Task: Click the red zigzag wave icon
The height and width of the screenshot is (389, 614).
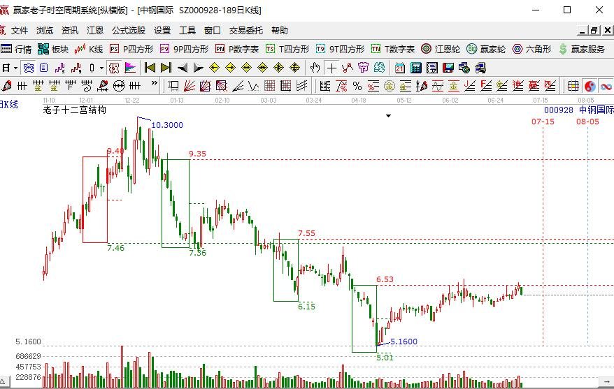Action: [347, 68]
